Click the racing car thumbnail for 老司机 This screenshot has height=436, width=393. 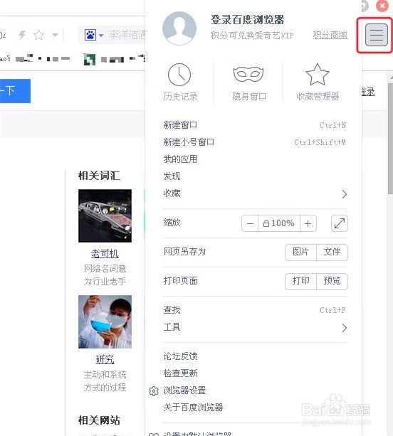(105, 216)
